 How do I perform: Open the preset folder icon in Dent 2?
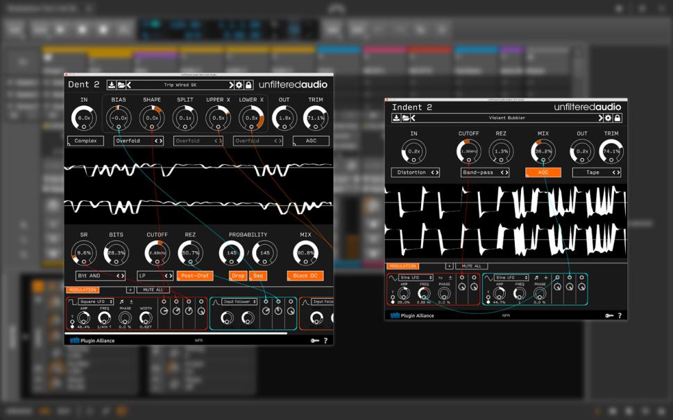pyautogui.click(x=120, y=85)
